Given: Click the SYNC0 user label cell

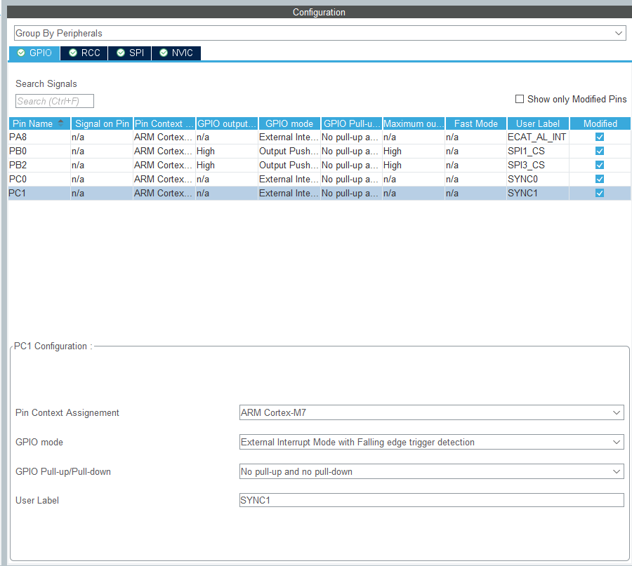Looking at the screenshot, I should [538, 179].
